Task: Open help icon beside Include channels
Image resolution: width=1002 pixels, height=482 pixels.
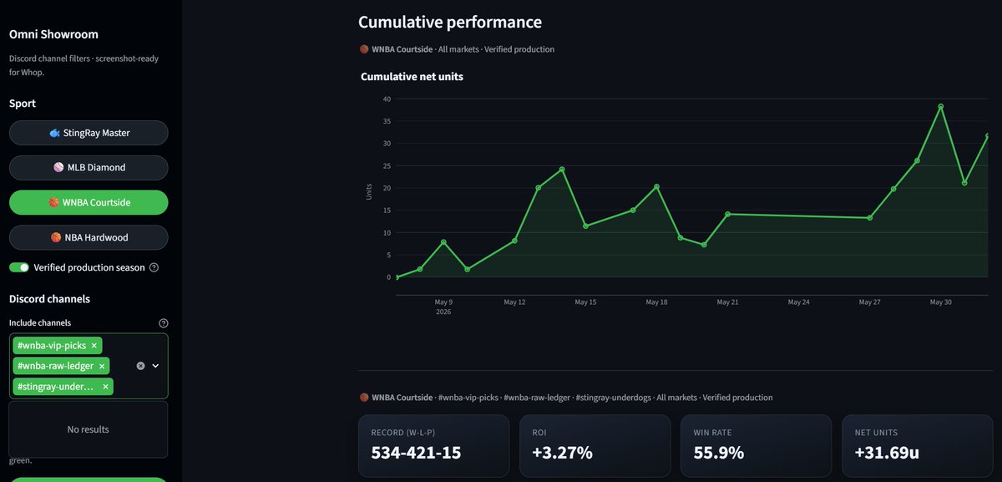Action: (164, 323)
